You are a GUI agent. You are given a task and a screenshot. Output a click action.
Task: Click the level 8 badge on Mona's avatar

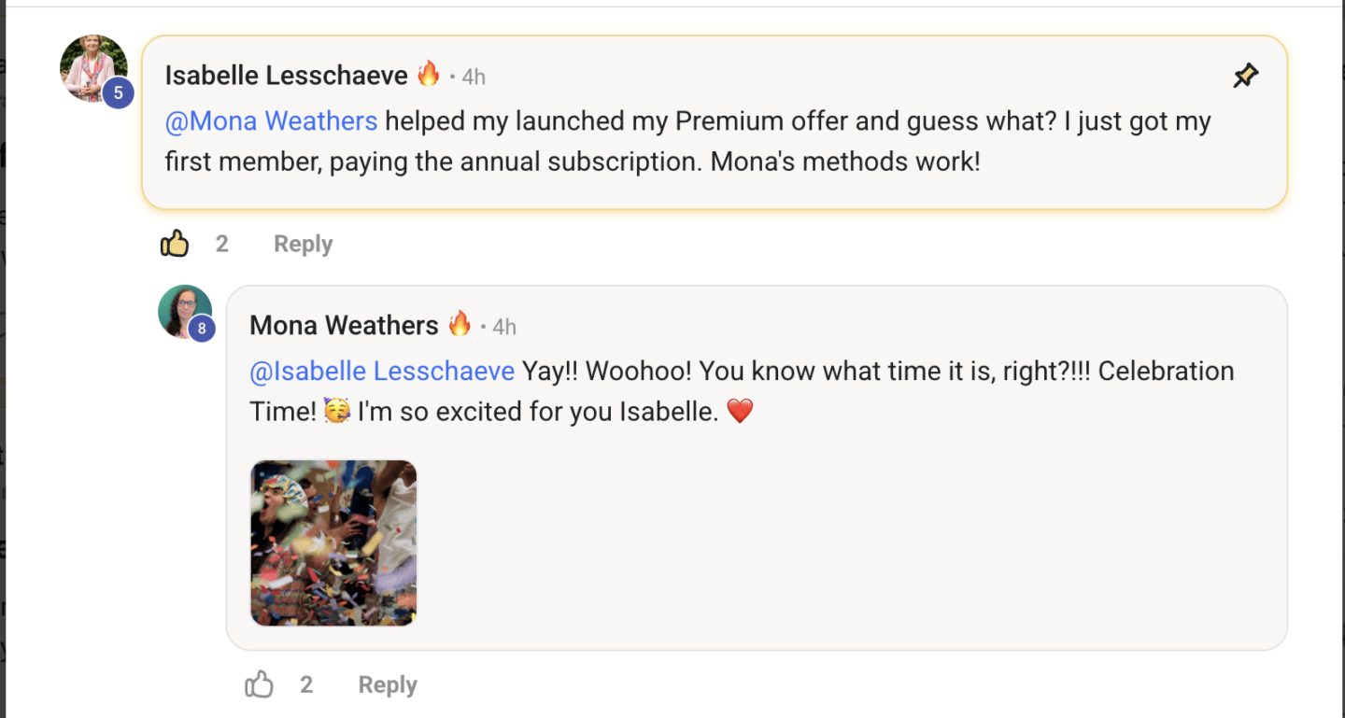pos(202,329)
